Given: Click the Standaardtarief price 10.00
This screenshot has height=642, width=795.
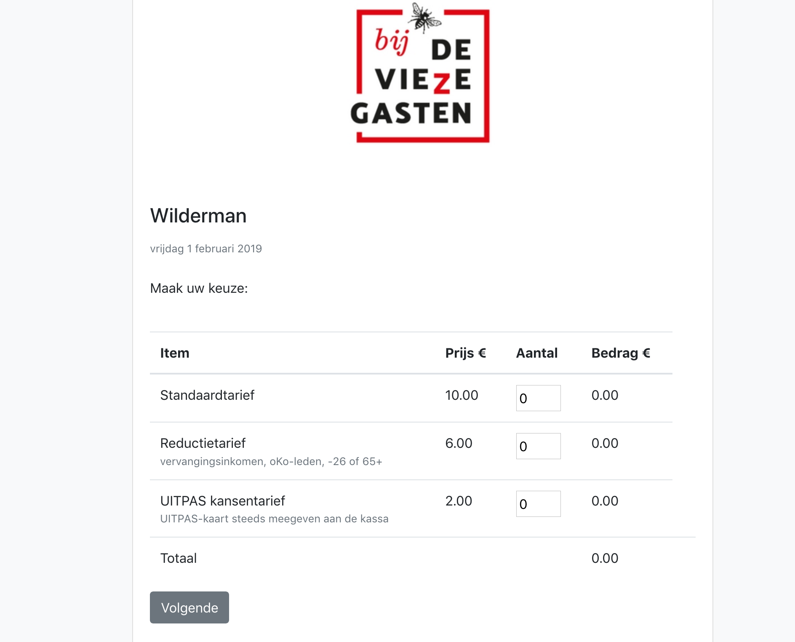Looking at the screenshot, I should [462, 395].
